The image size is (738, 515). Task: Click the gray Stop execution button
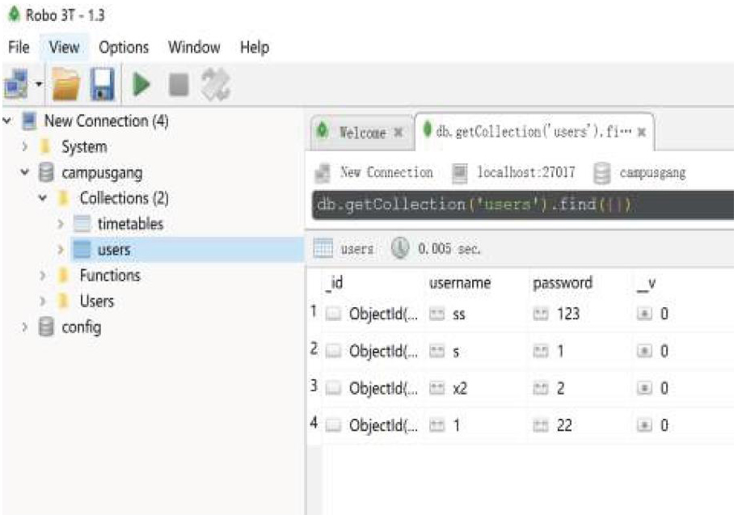click(179, 85)
